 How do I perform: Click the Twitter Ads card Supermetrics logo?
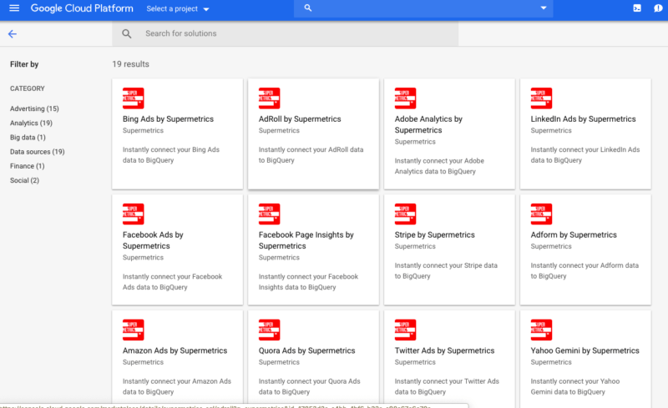click(405, 330)
